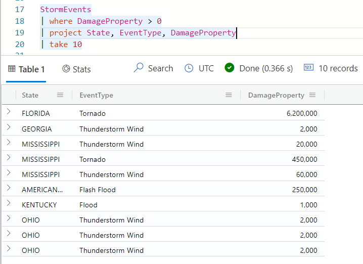Select the 250,000 damage value

click(x=305, y=190)
